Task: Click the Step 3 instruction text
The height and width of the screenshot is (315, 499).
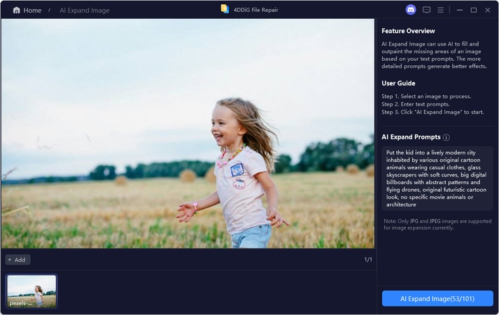Action: pos(433,112)
